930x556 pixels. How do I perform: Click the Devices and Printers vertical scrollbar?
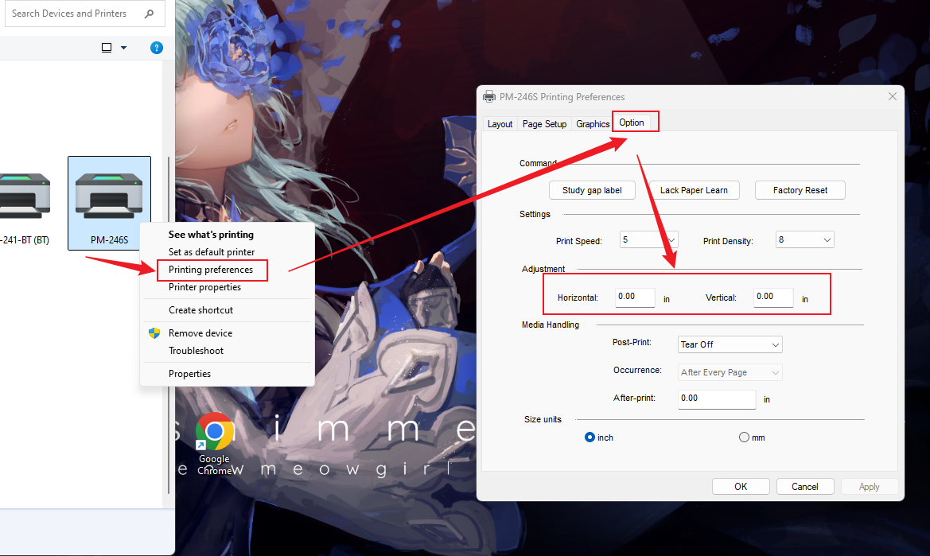[169, 325]
